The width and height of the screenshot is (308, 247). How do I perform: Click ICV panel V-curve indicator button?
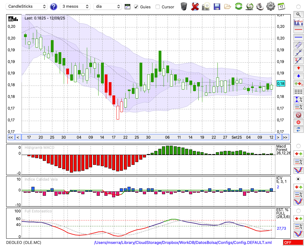[x=298, y=202]
